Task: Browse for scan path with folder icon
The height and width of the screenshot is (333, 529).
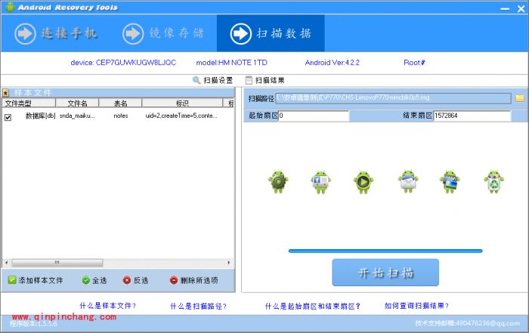Action: tap(519, 98)
